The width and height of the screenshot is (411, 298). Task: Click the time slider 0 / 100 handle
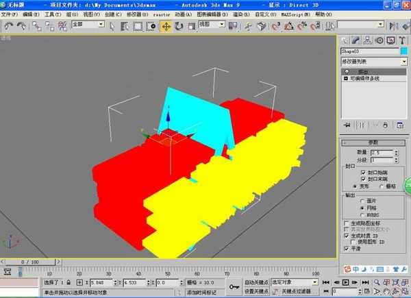pos(30,262)
